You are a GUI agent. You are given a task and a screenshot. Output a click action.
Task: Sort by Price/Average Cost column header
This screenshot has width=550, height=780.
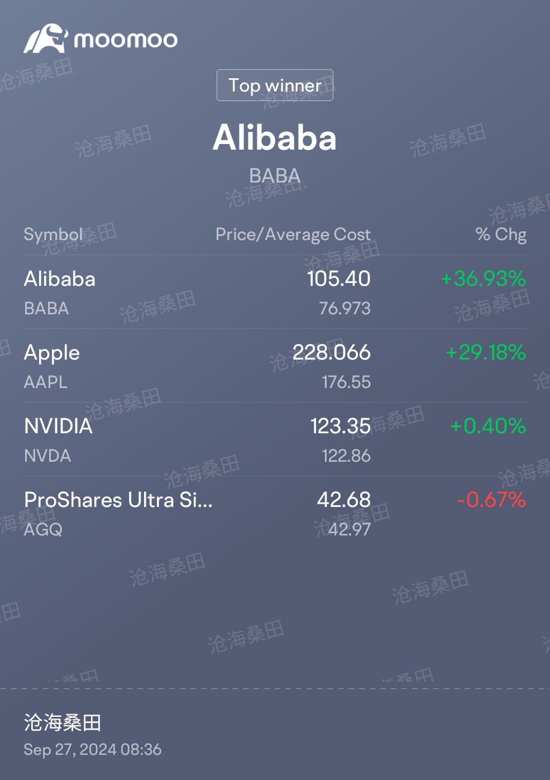coord(293,235)
